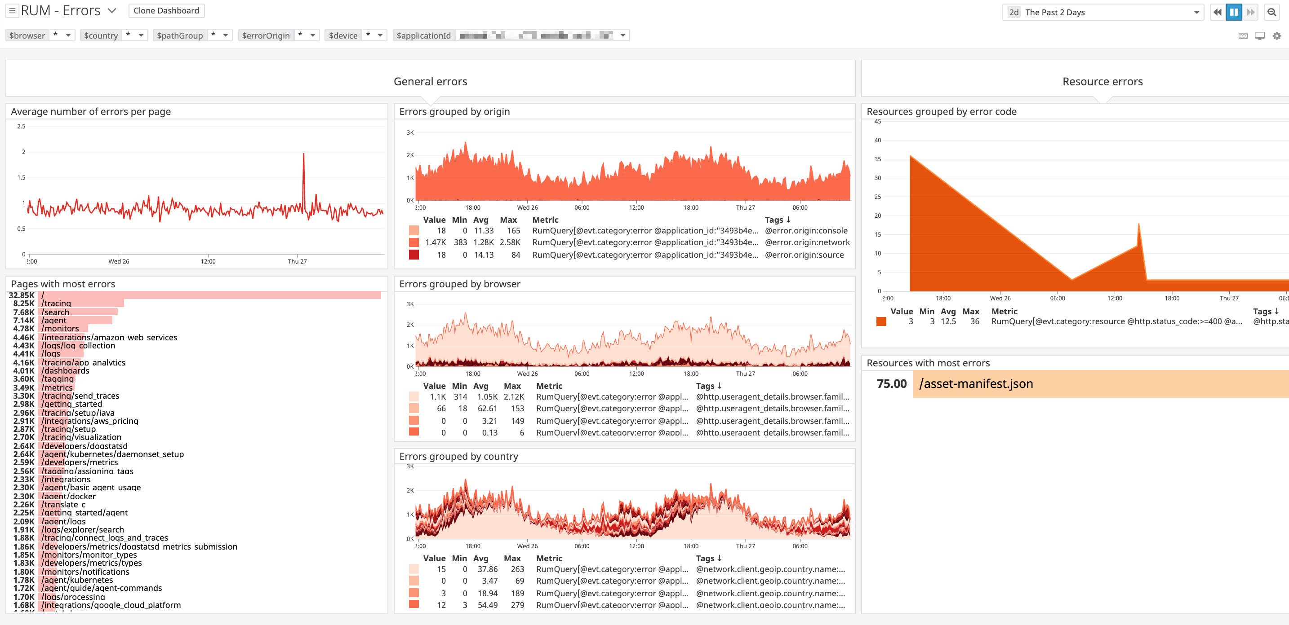Select the Errors grouped by browser widget title
The width and height of the screenshot is (1289, 625).
click(x=460, y=284)
